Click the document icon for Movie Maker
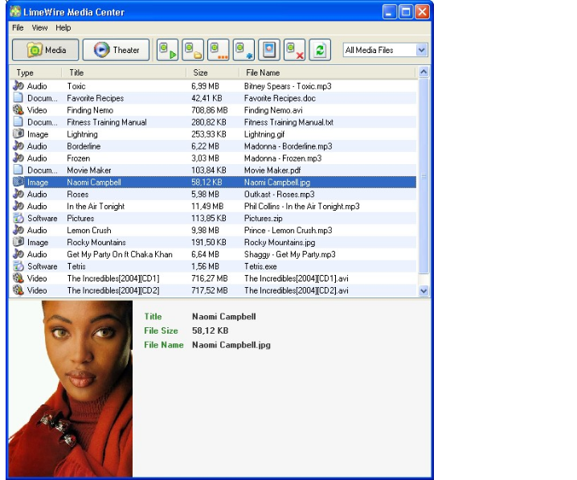The height and width of the screenshot is (480, 577). point(18,170)
